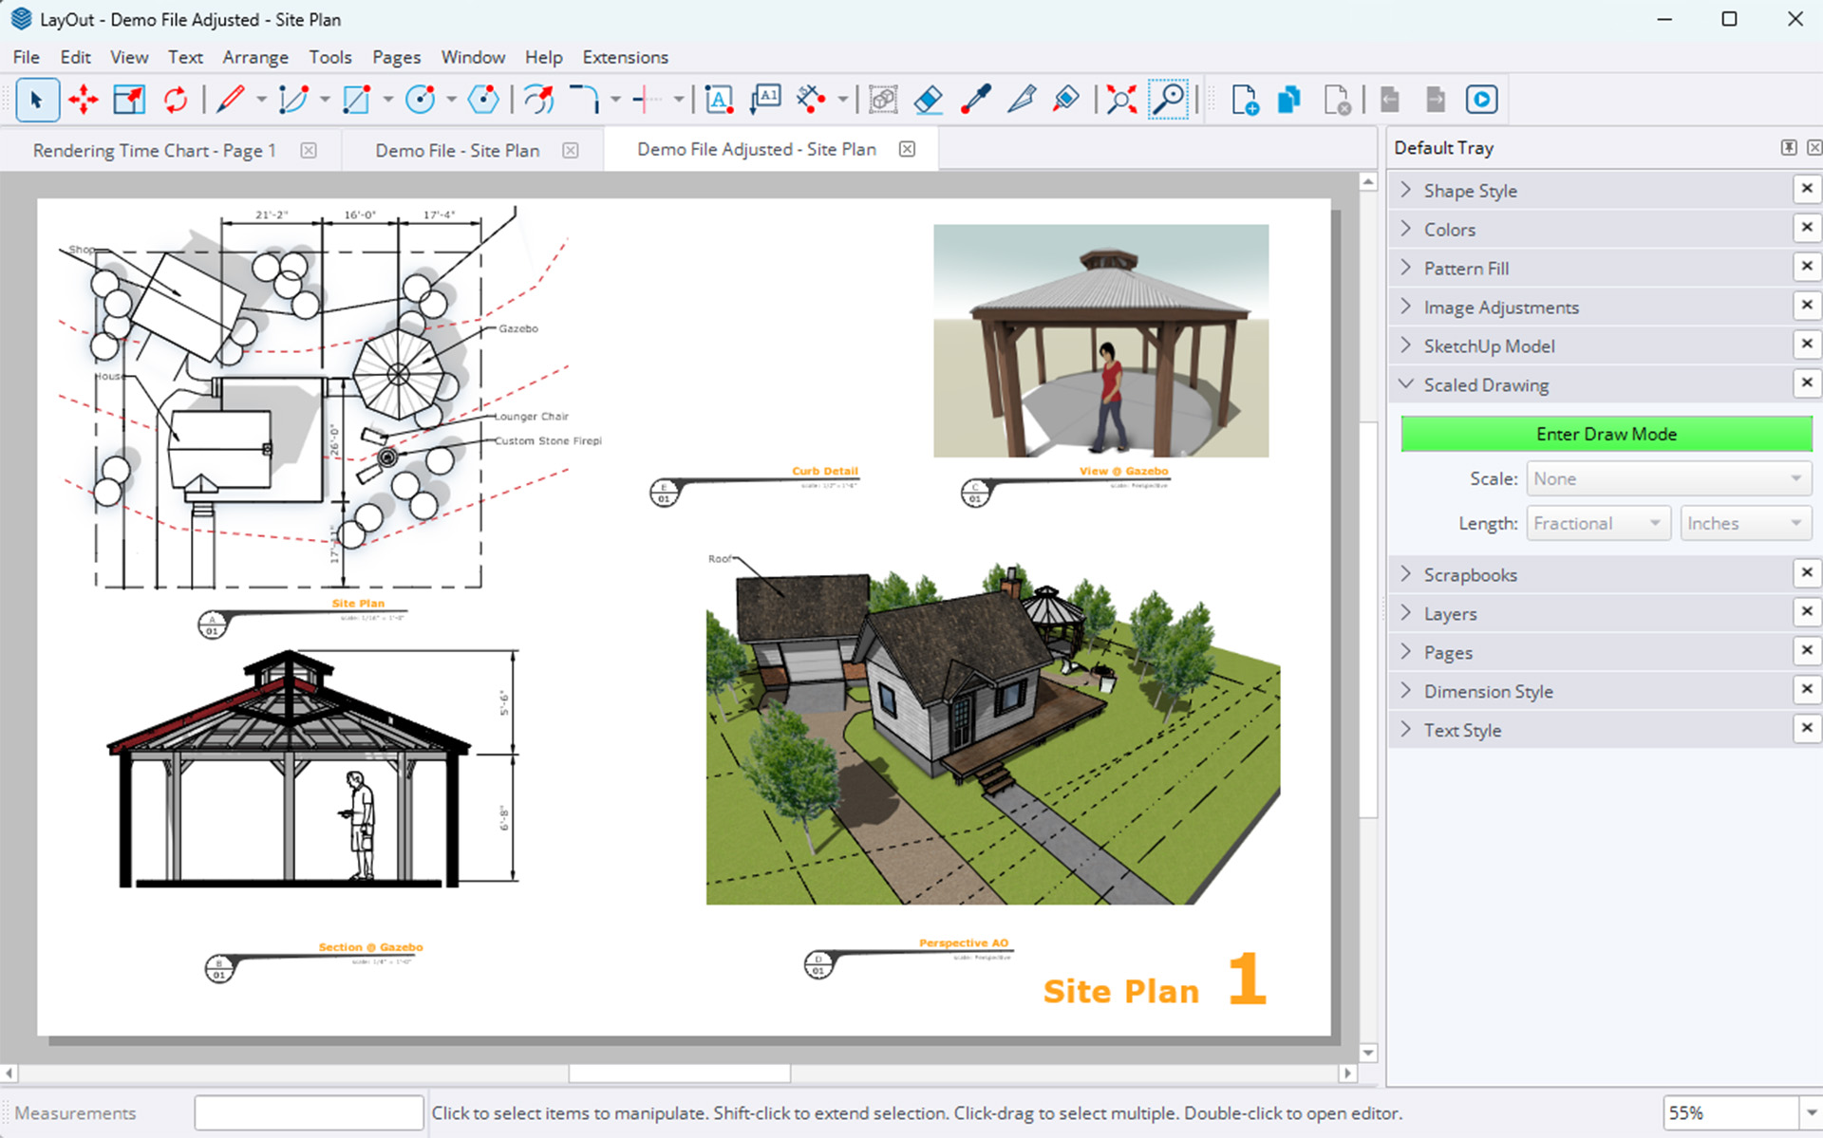1823x1138 pixels.
Task: Open the File menu
Action: [26, 57]
